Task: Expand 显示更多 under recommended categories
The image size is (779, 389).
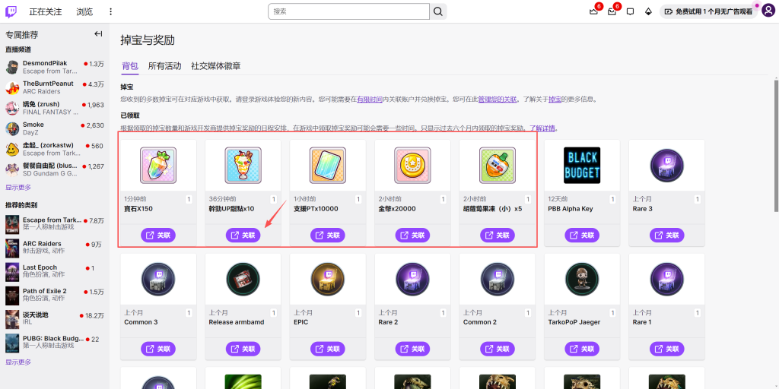Action: (18, 362)
